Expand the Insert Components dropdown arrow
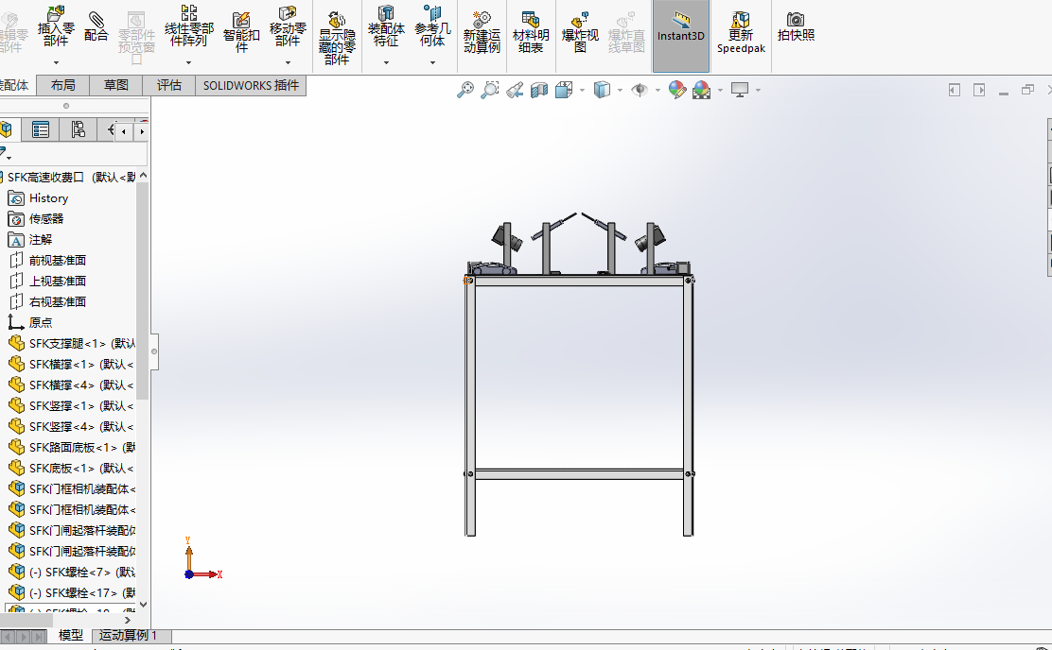The height and width of the screenshot is (650, 1052). (x=56, y=63)
